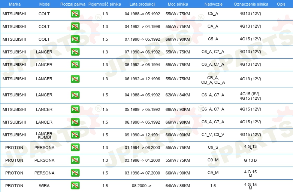Viewport: 293px width, 192px height.
Task: Click the petrol icon in the PROTON WIRA row
Action: click(75, 186)
